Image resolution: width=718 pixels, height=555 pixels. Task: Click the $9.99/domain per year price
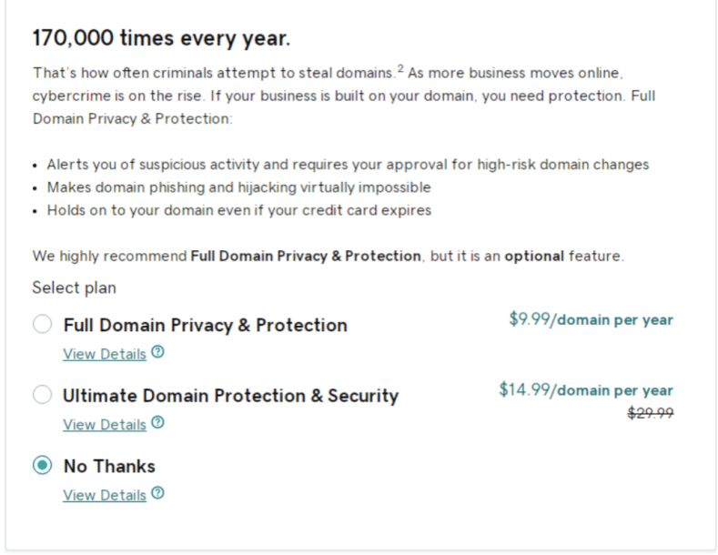coord(591,319)
